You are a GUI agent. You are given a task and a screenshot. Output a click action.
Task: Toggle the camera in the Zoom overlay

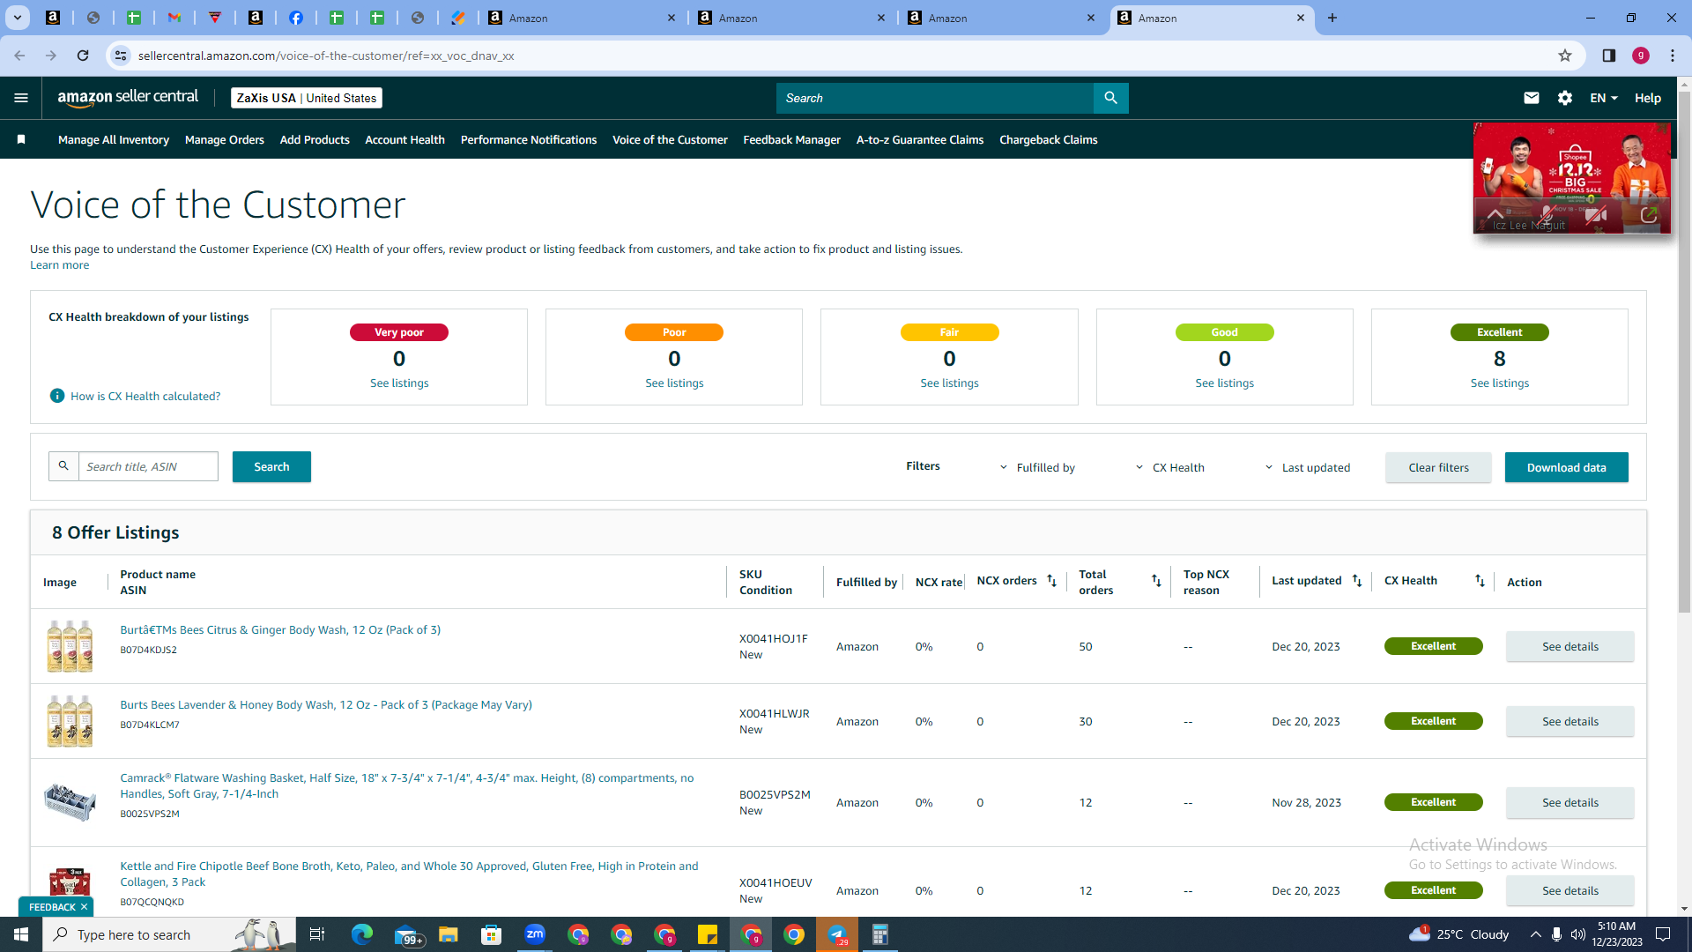click(x=1596, y=215)
